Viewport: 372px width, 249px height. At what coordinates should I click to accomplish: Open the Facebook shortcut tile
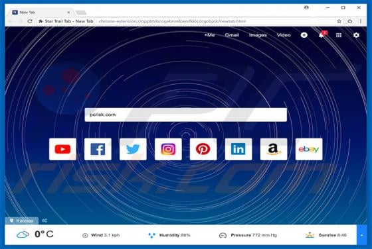coord(98,149)
